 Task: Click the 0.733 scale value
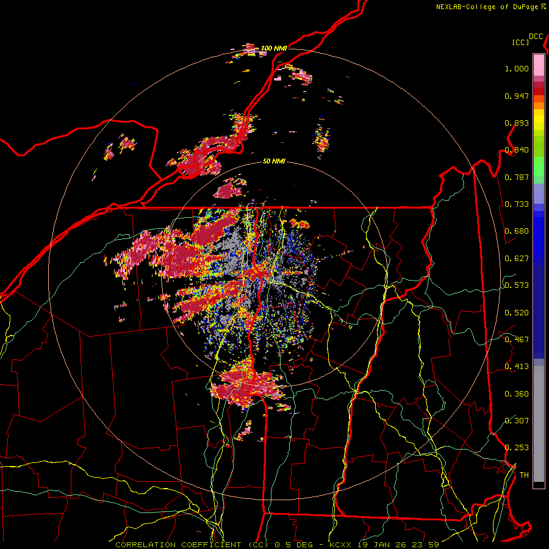point(517,204)
